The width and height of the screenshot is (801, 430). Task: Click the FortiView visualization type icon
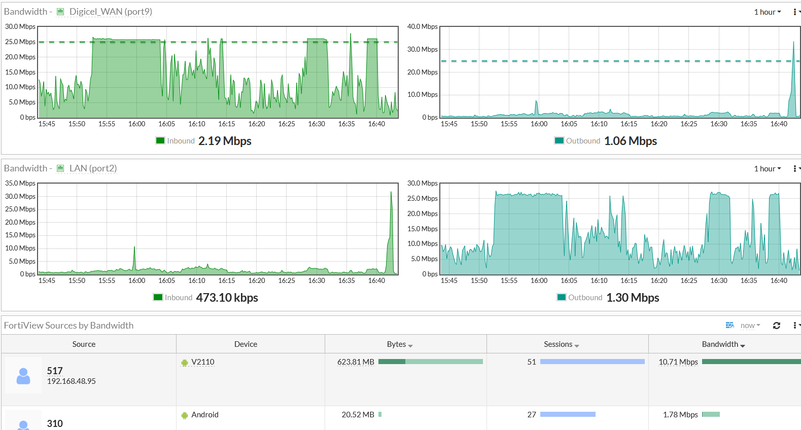point(730,325)
